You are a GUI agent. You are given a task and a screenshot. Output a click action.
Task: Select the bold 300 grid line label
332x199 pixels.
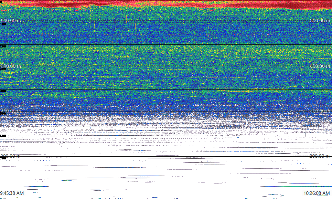tap(3, 69)
